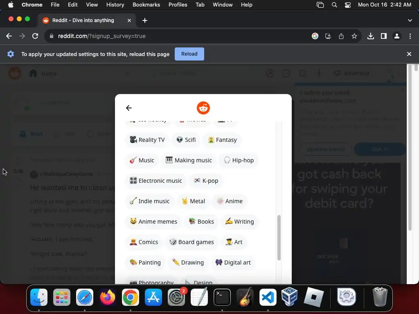Open the Apple menu
Image resolution: width=419 pixels, height=314 pixels.
[x=11, y=5]
